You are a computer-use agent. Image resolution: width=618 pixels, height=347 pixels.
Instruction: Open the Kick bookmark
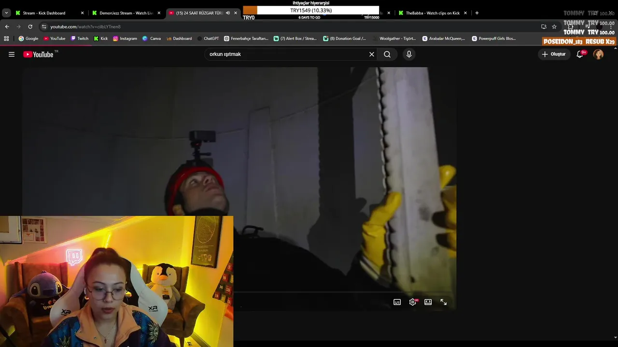coord(101,39)
